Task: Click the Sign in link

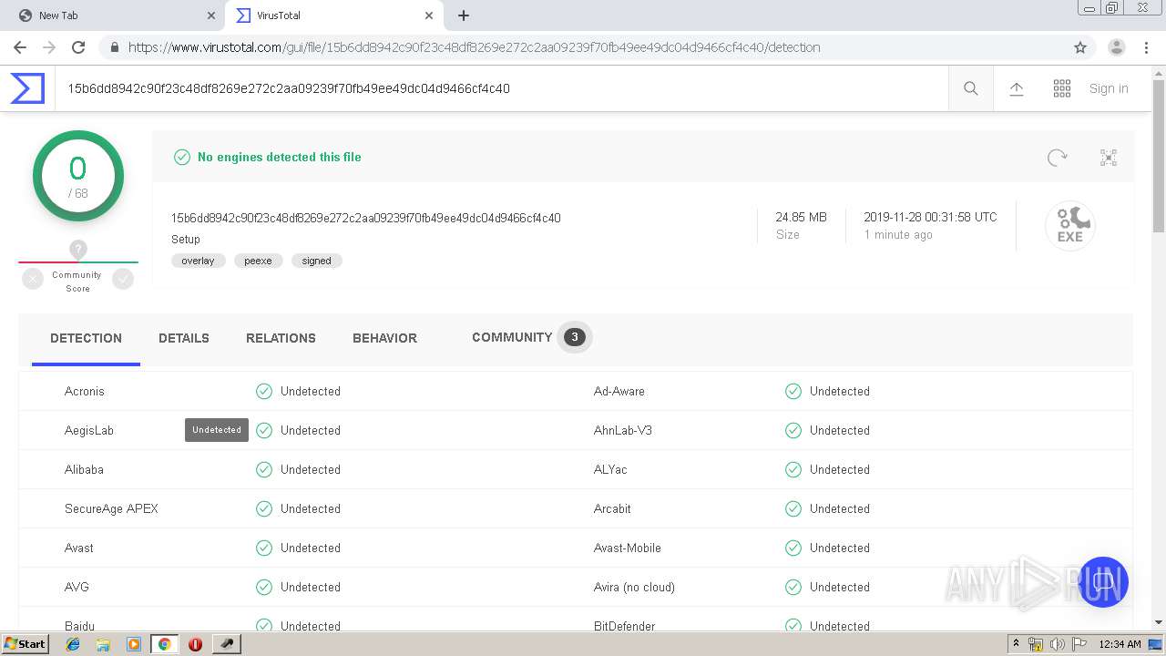Action: [1109, 88]
